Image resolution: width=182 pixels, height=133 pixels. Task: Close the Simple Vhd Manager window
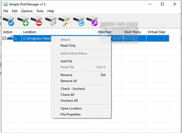174,4
